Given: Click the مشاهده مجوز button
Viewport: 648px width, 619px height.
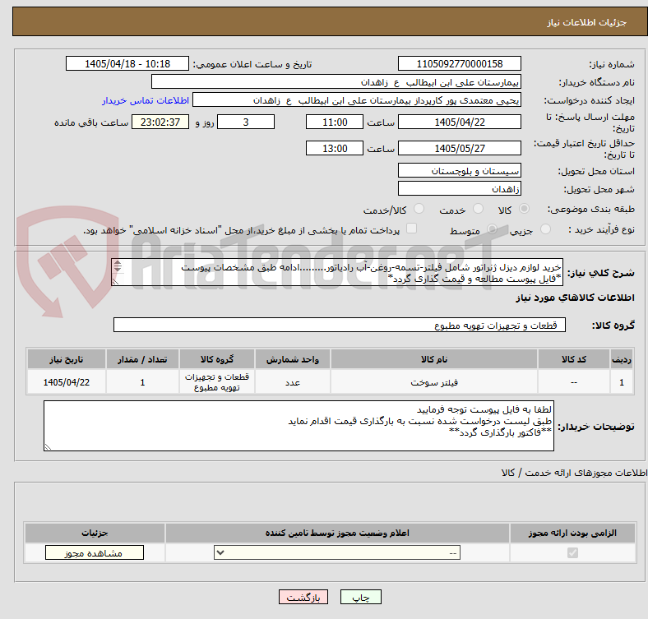Looking at the screenshot, I should (x=95, y=553).
